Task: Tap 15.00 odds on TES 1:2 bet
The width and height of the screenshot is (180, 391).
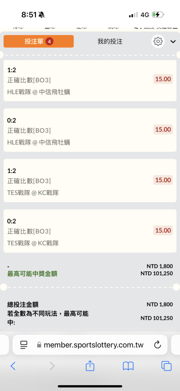Action: [x=163, y=180]
